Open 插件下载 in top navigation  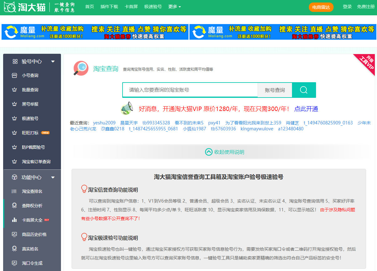coord(109,7)
